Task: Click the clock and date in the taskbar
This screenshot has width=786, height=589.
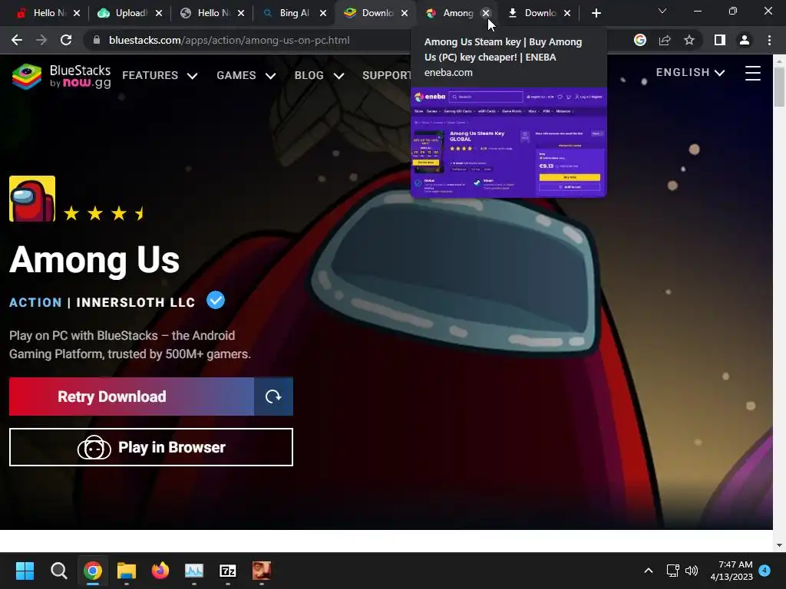Action: point(732,571)
